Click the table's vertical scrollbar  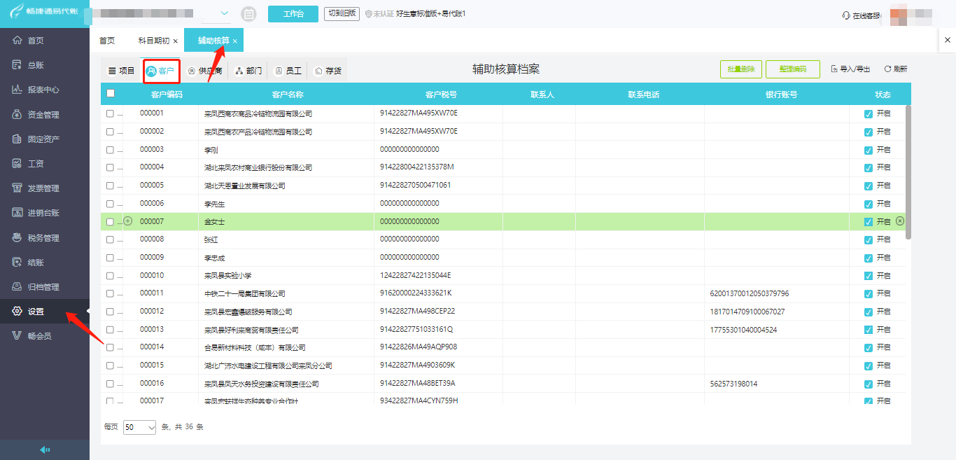(x=908, y=172)
